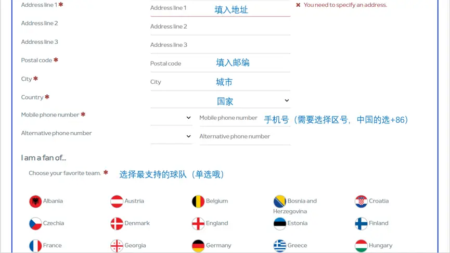Click the Hungary team name
The image size is (450, 253).
[380, 246]
